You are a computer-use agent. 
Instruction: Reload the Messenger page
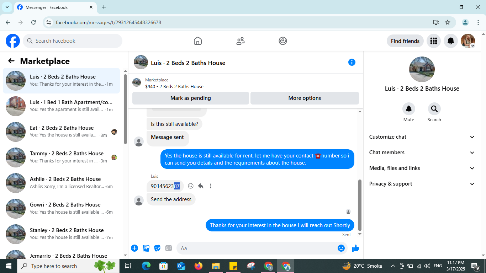pyautogui.click(x=33, y=22)
